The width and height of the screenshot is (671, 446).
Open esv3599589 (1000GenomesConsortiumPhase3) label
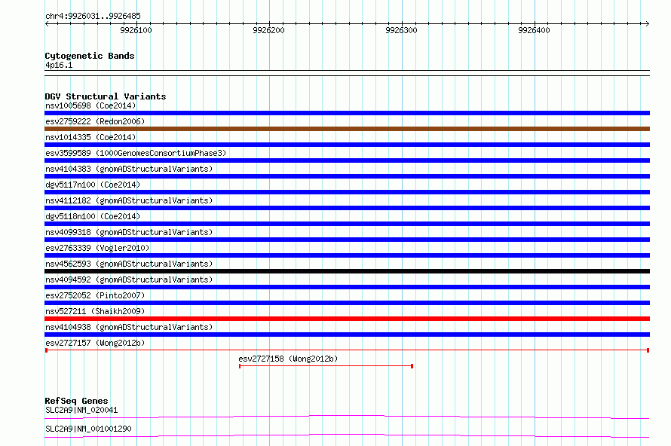136,153
